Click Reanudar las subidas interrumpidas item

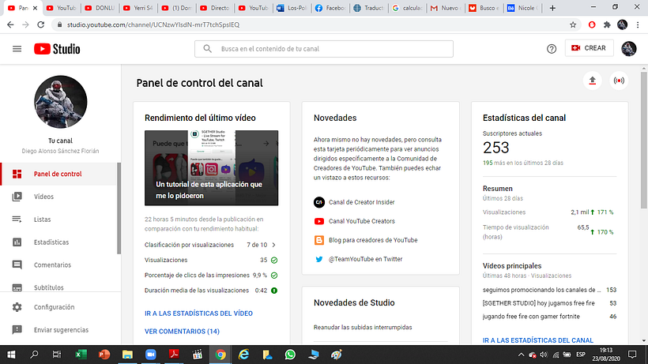pyautogui.click(x=363, y=327)
